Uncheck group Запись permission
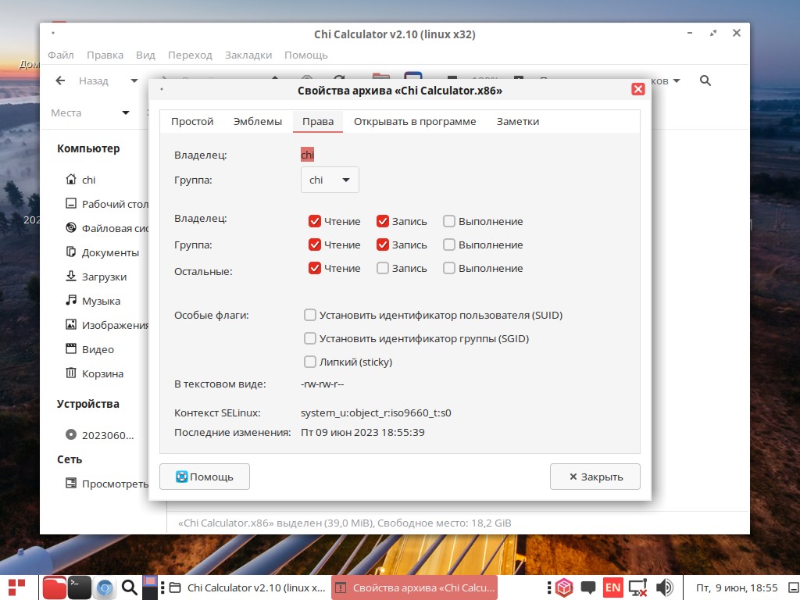 pyautogui.click(x=383, y=245)
